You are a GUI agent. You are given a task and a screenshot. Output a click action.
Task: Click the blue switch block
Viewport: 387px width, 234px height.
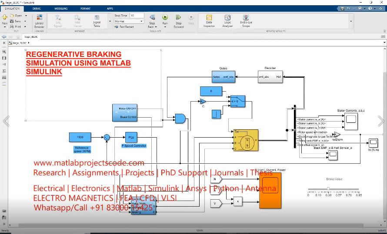click(x=237, y=101)
